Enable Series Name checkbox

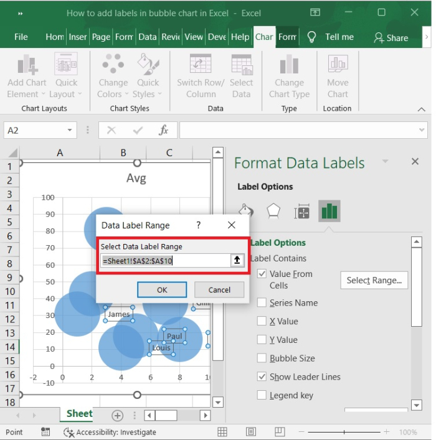(x=262, y=302)
